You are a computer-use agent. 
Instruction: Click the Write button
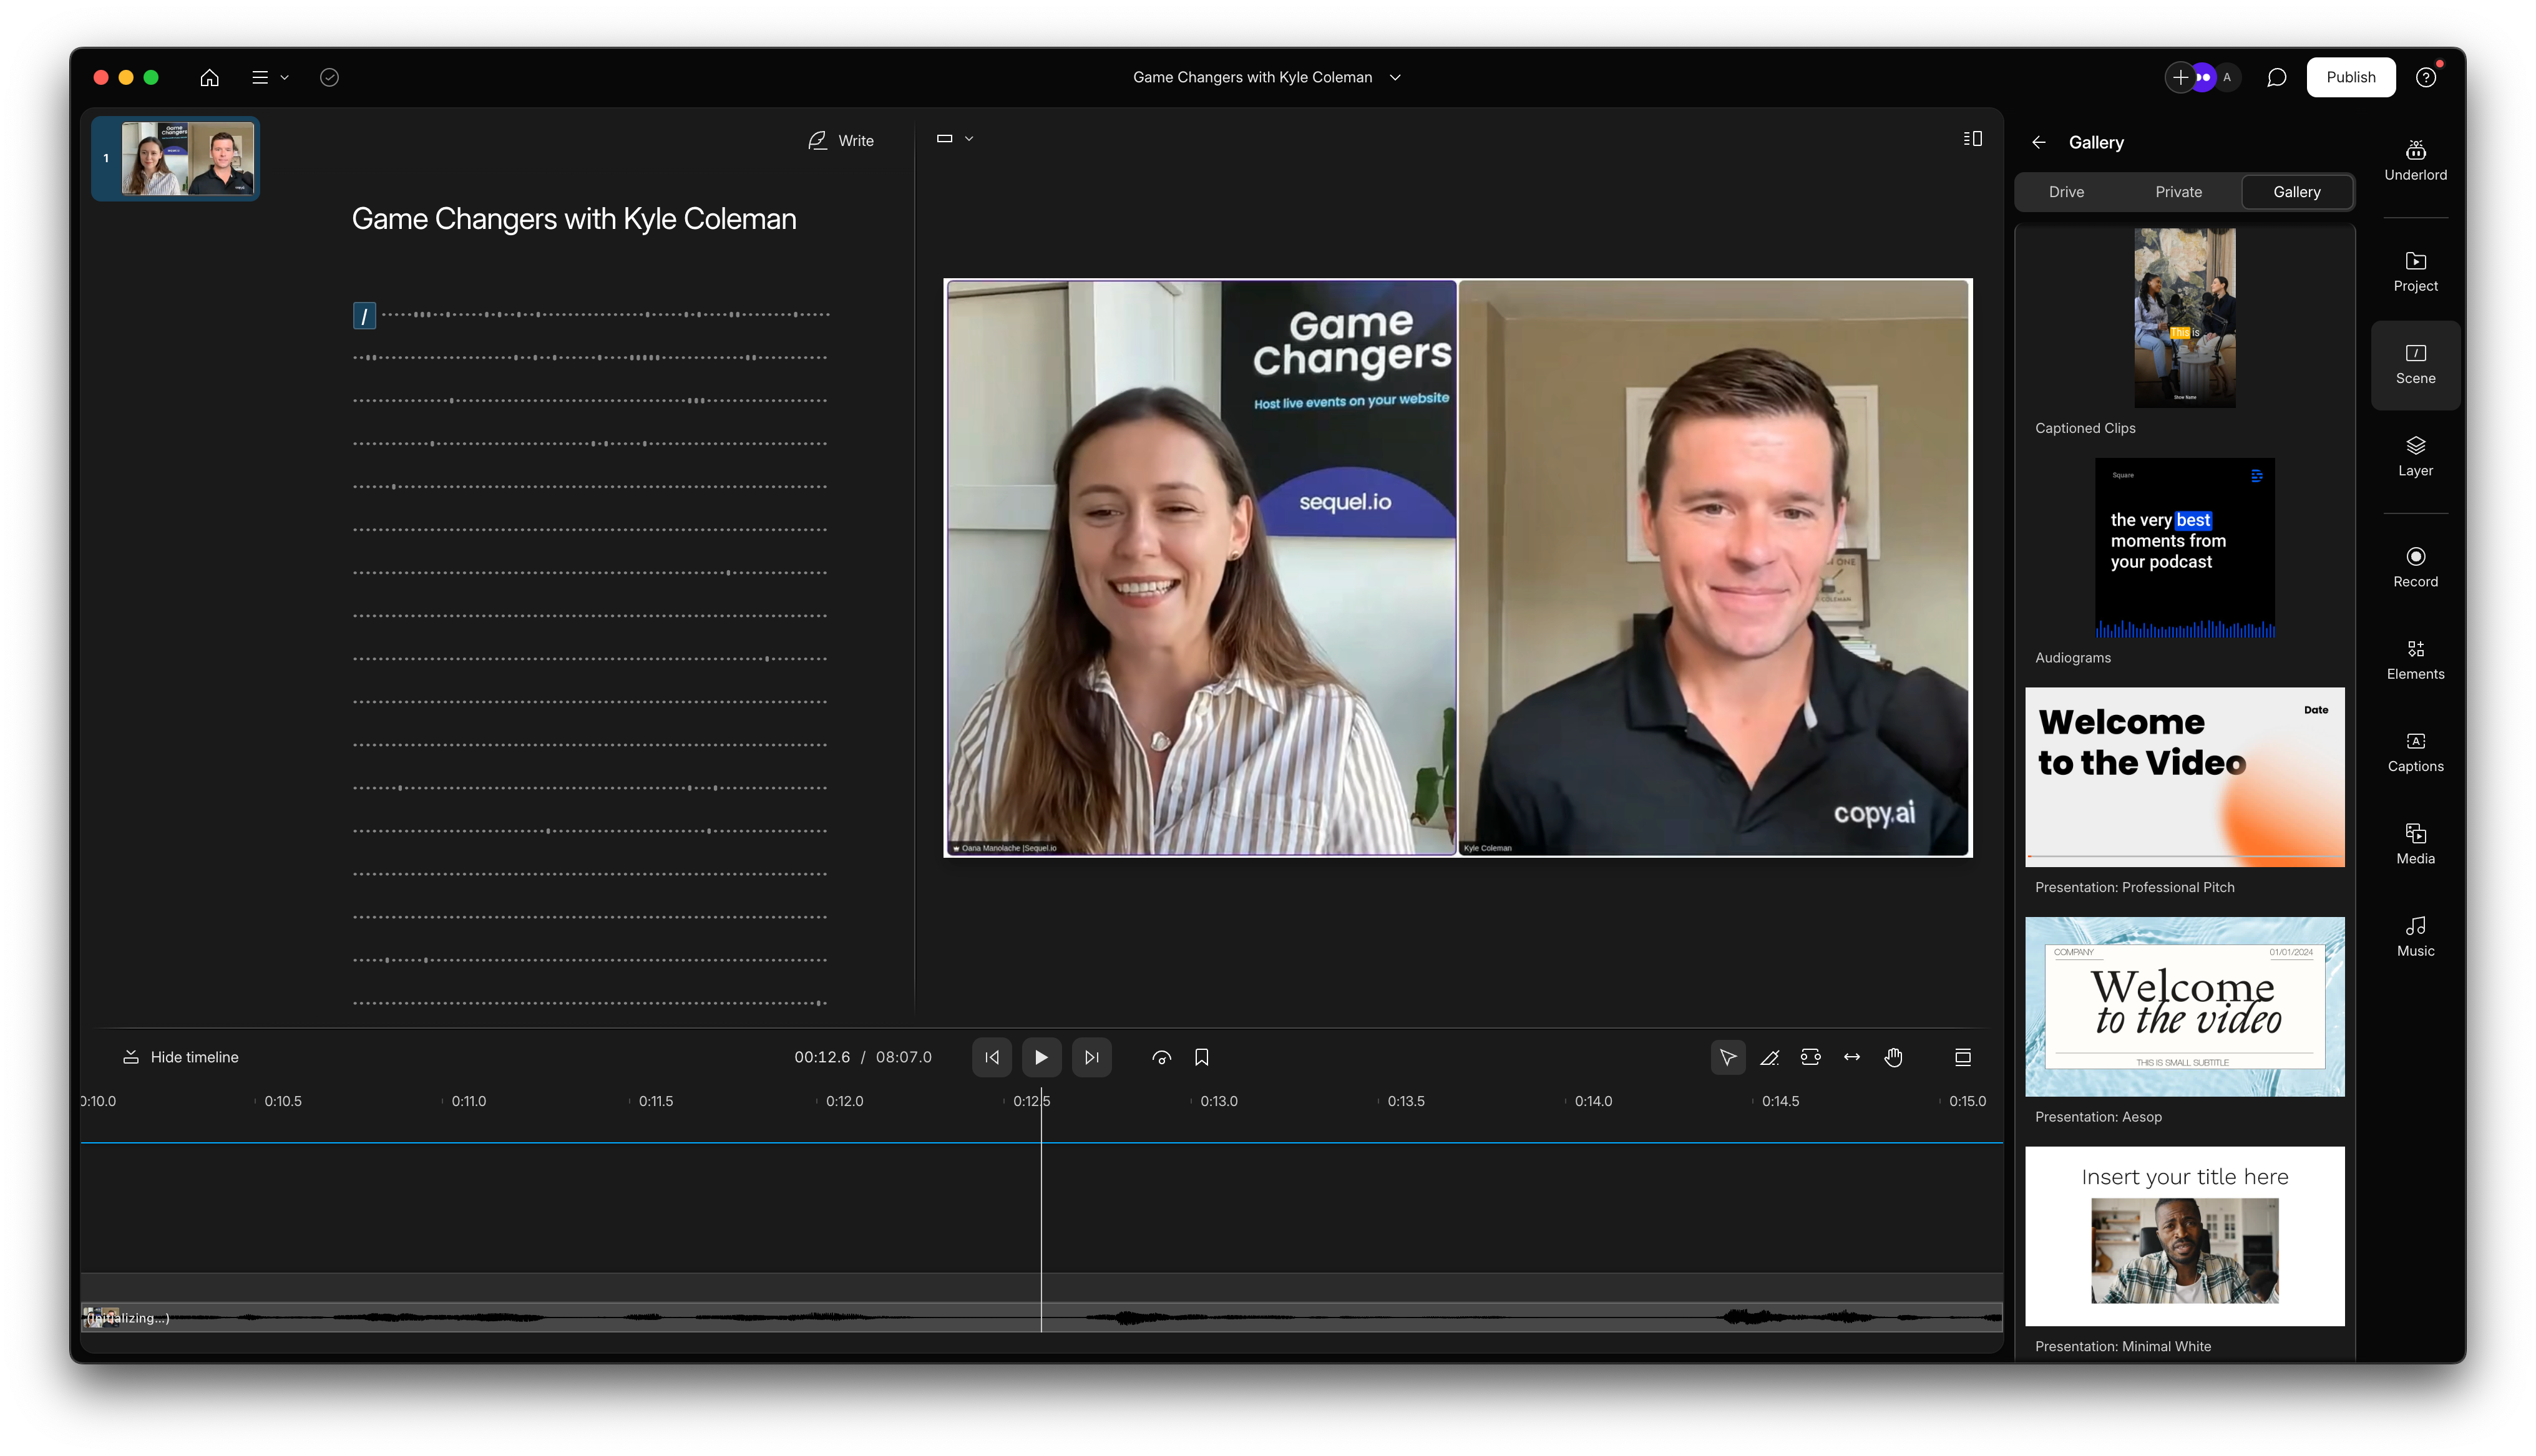coord(841,140)
